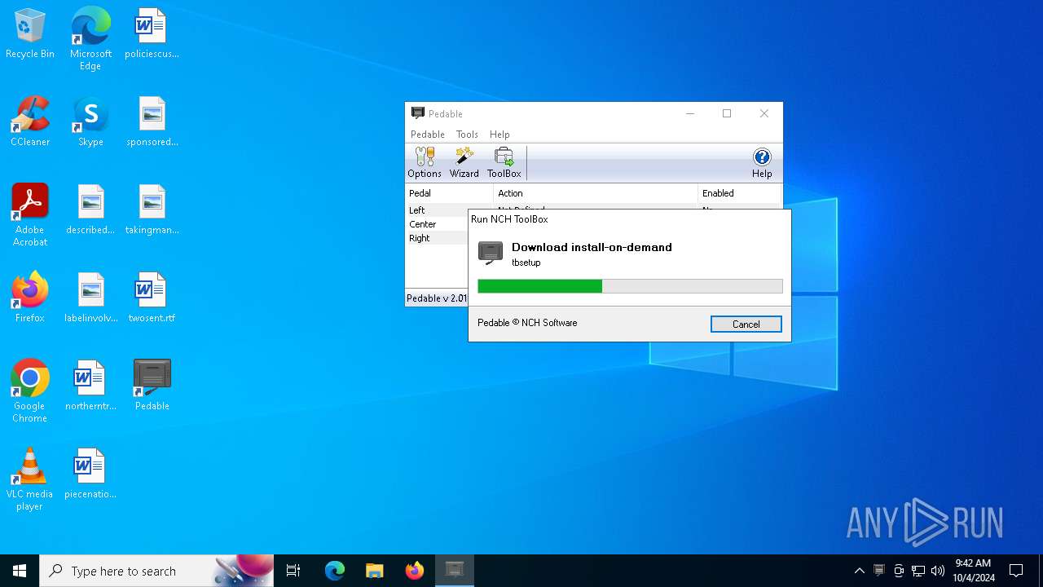Click the Pedable v 2.01 status bar text

pyautogui.click(x=438, y=298)
